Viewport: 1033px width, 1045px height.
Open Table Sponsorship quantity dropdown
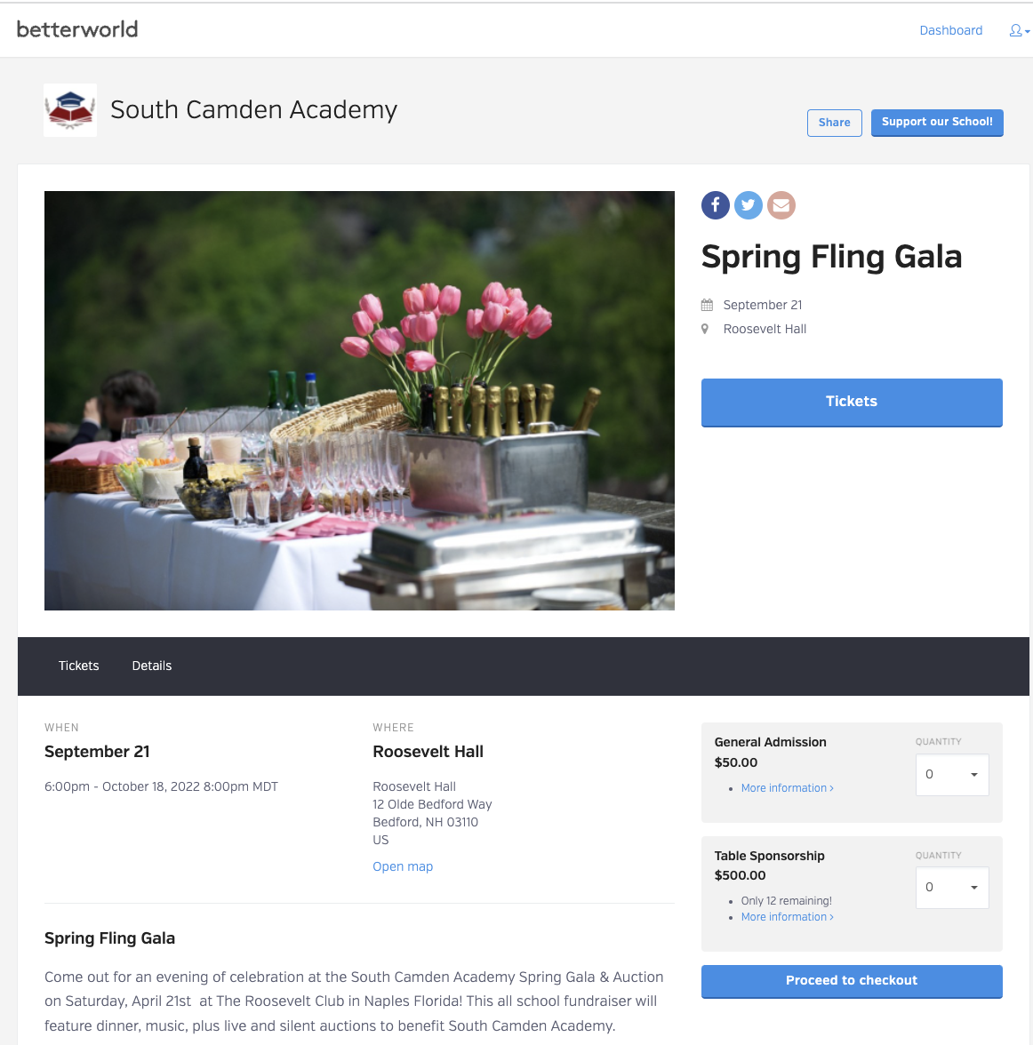pyautogui.click(x=951, y=887)
